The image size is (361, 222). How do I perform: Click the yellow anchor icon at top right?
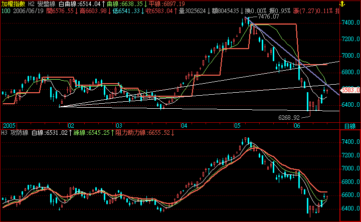click(x=342, y=4)
